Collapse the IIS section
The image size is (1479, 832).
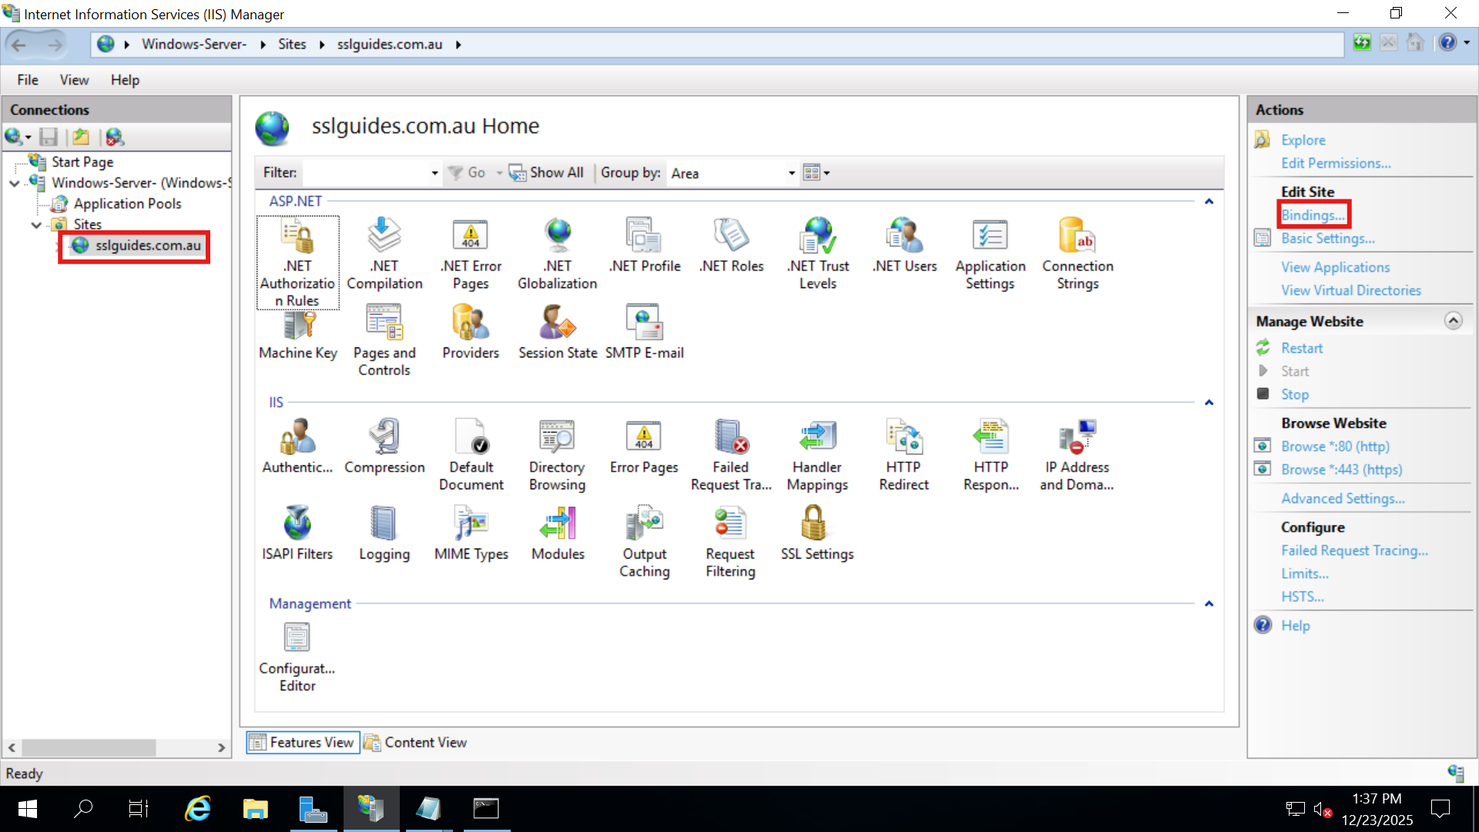point(1209,402)
